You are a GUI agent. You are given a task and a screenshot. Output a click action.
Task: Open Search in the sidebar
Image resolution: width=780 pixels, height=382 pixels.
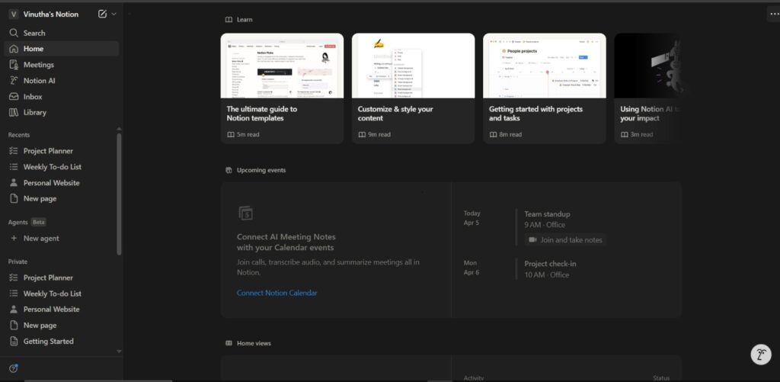(34, 33)
